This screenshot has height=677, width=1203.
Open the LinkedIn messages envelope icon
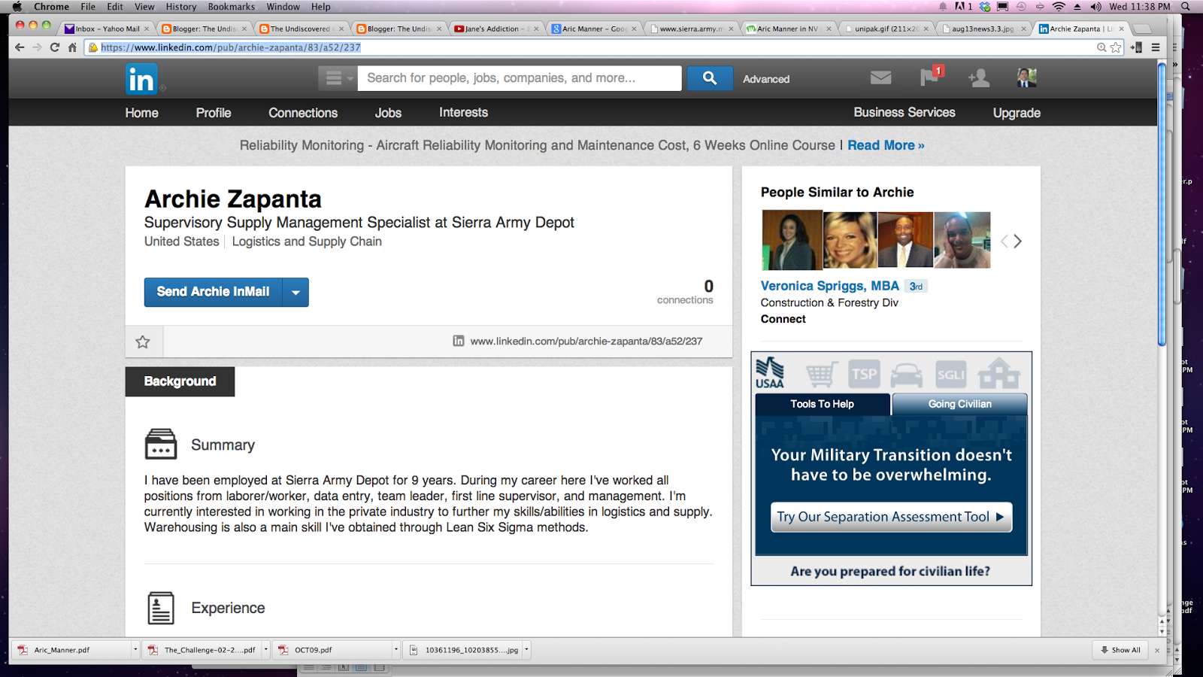[x=881, y=77]
